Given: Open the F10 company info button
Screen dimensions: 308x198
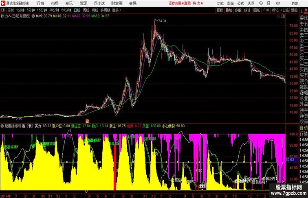Looking at the screenshot, I should point(266,10).
